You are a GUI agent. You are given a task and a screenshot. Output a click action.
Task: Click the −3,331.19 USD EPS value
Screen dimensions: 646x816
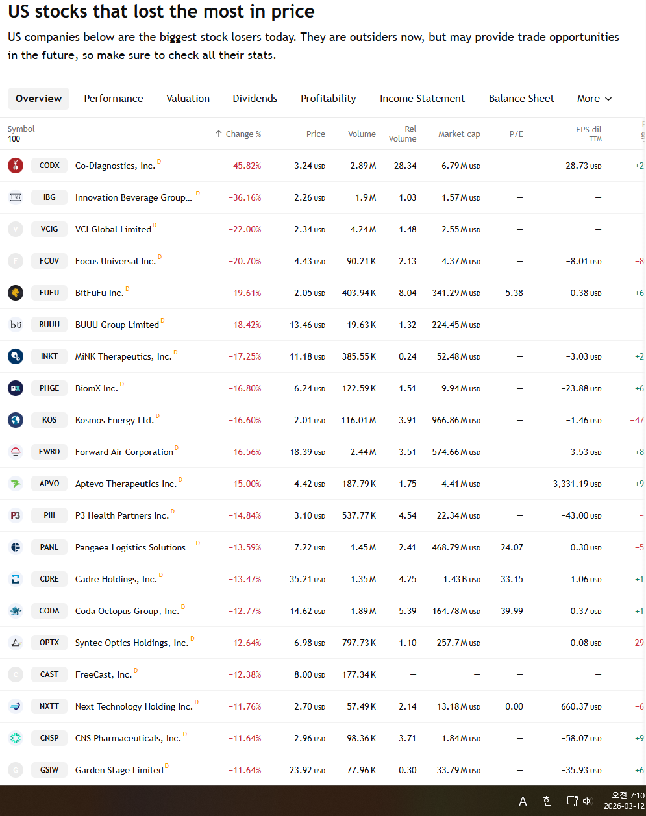coord(575,484)
